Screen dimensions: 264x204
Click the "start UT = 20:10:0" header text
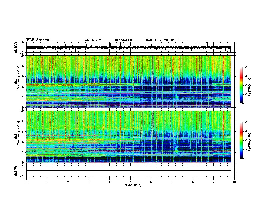coord(161,40)
